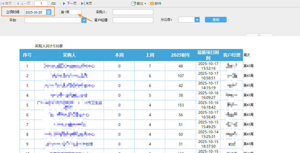Click the 本周 column header

(x=119, y=55)
